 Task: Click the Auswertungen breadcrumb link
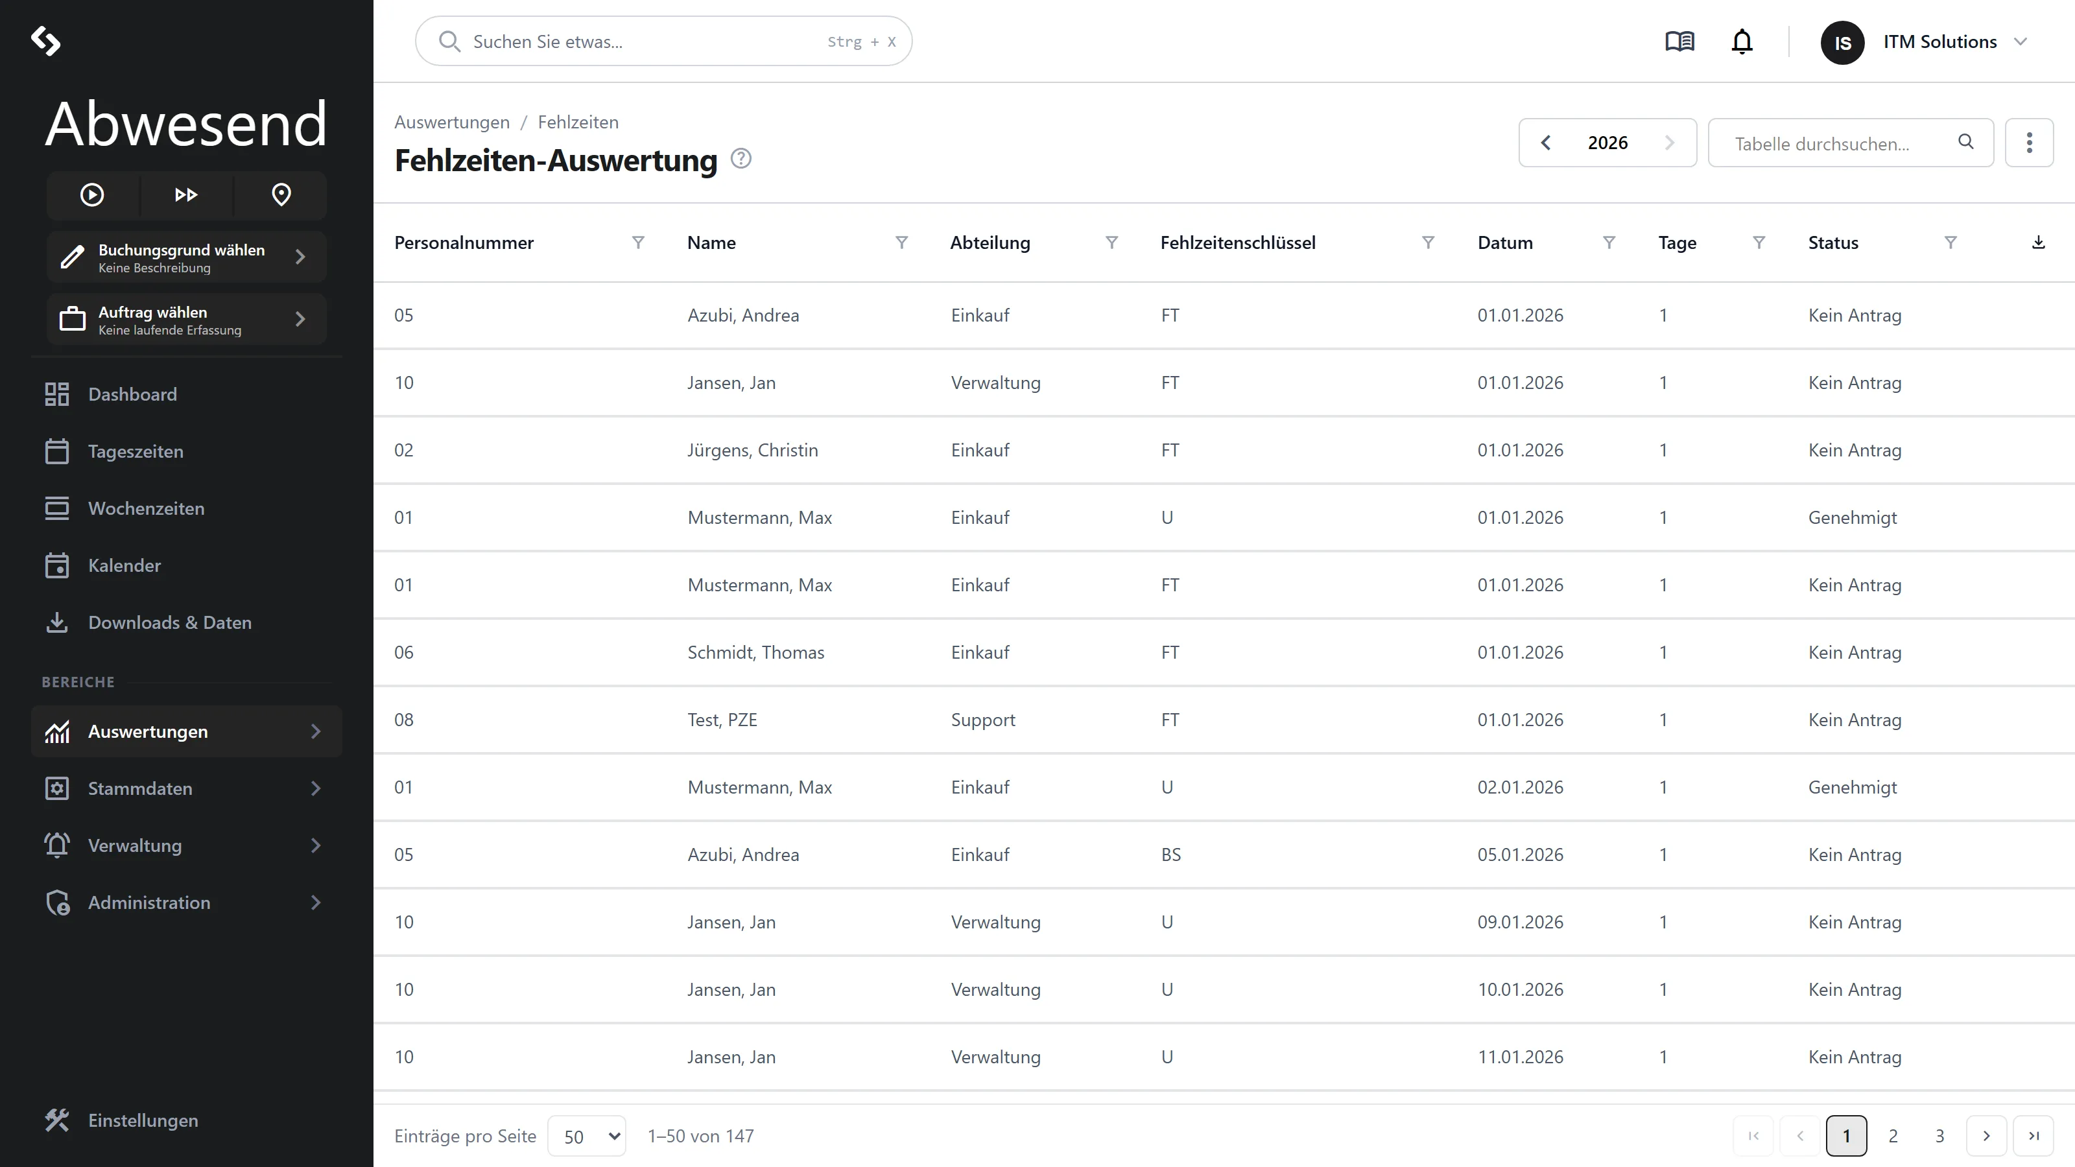tap(452, 123)
